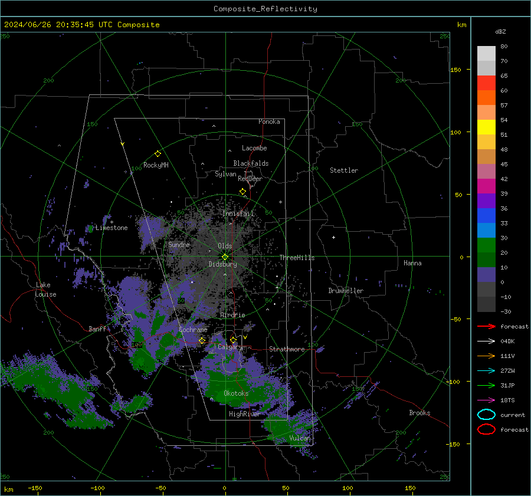Click the Stettler label
The width and height of the screenshot is (531, 496).
344,170
